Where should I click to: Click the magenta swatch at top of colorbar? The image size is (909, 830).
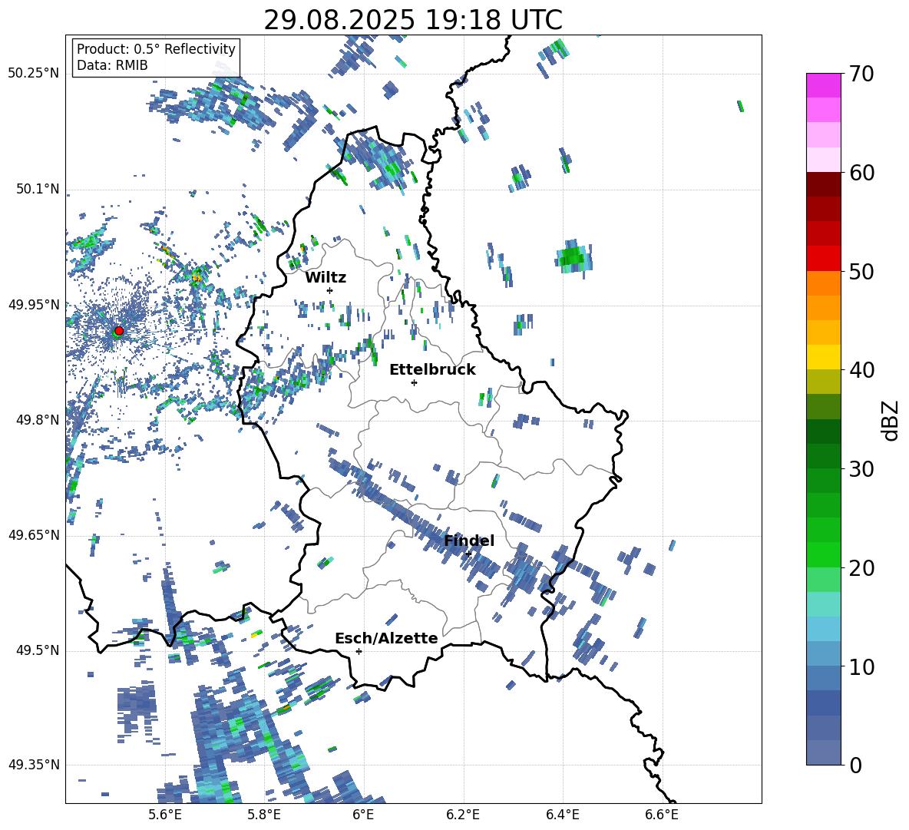[x=823, y=85]
